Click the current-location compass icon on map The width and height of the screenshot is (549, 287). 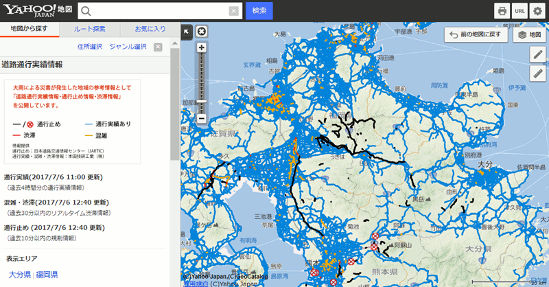tap(201, 31)
